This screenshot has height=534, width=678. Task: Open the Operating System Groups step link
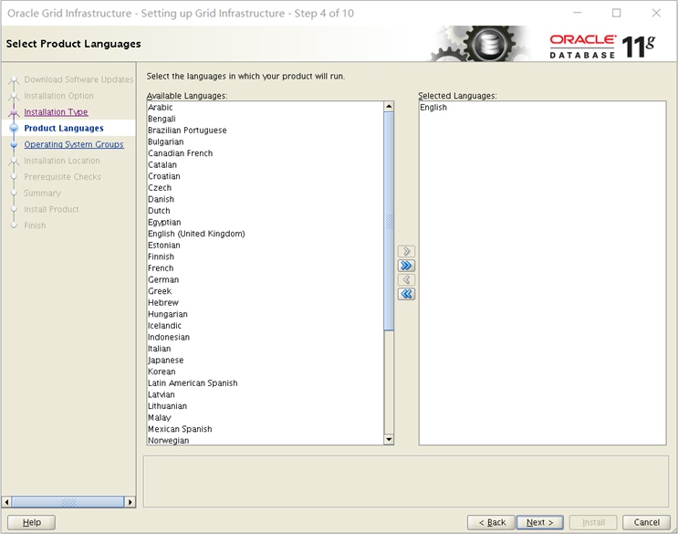tap(74, 144)
